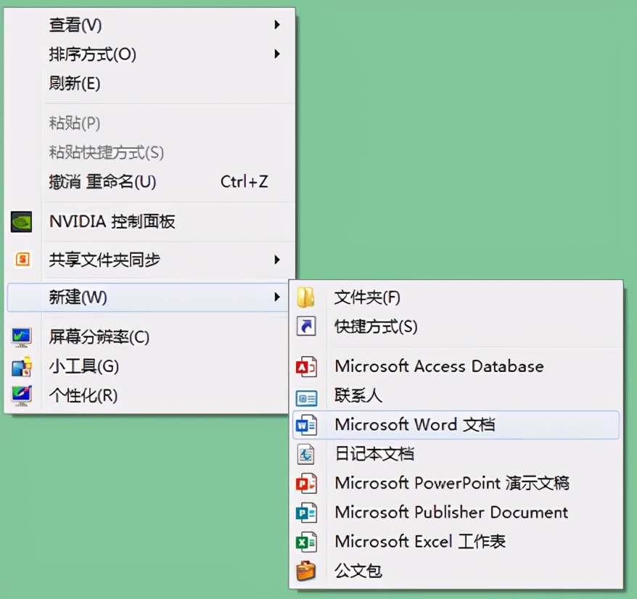Screen dimensions: 637x599
Task: Click the 文件夹 folder icon
Action: [306, 297]
